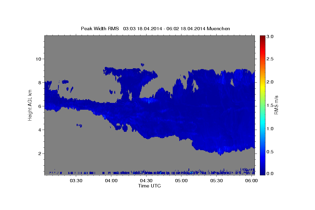Click the 03:30 time axis tick label
The height and width of the screenshot is (210, 315).
click(x=76, y=181)
